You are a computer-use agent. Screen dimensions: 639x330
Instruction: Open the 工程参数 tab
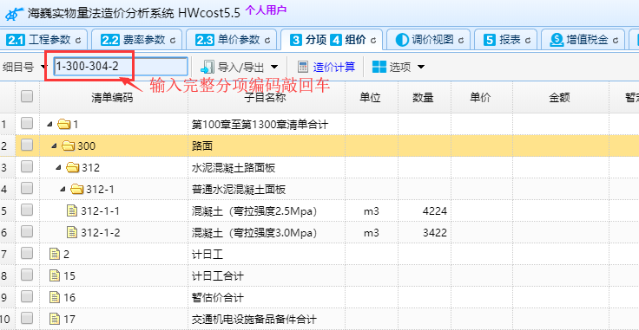[x=44, y=40]
